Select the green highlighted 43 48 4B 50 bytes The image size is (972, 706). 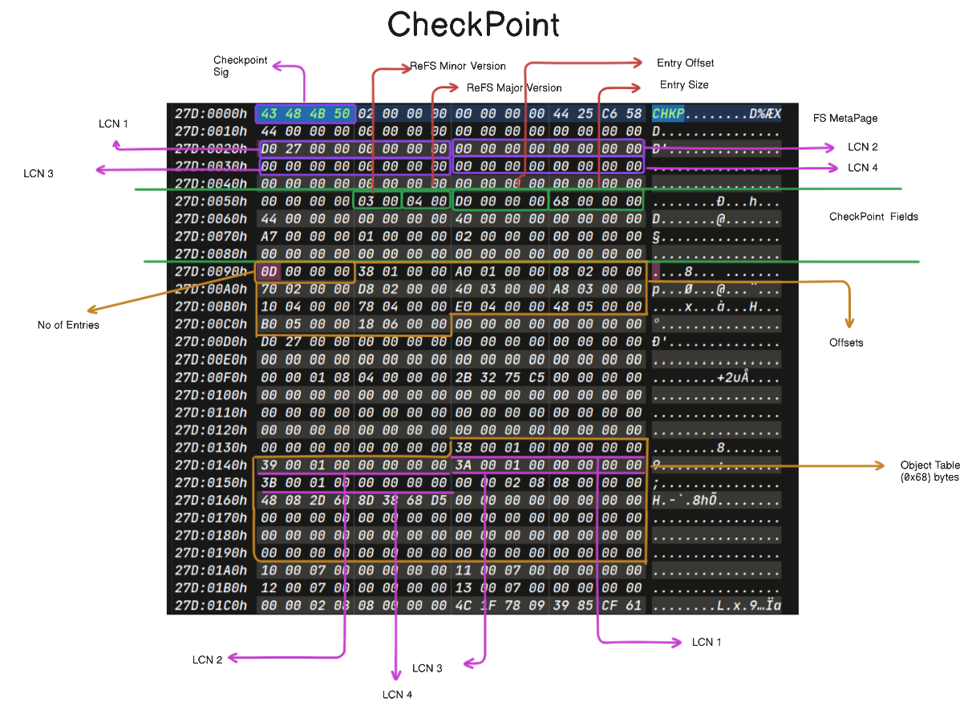305,113
